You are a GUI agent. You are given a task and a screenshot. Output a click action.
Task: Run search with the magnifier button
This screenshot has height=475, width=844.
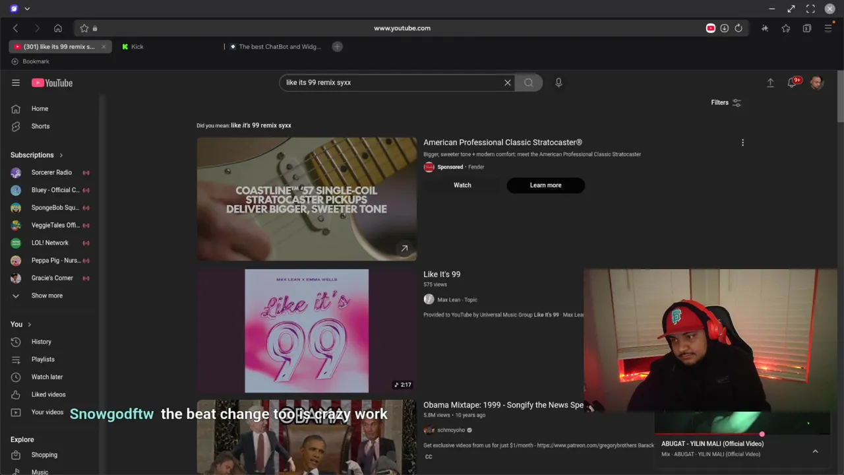pyautogui.click(x=528, y=82)
